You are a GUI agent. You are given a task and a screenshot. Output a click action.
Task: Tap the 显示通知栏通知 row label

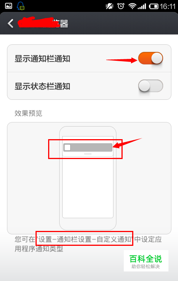(42, 58)
